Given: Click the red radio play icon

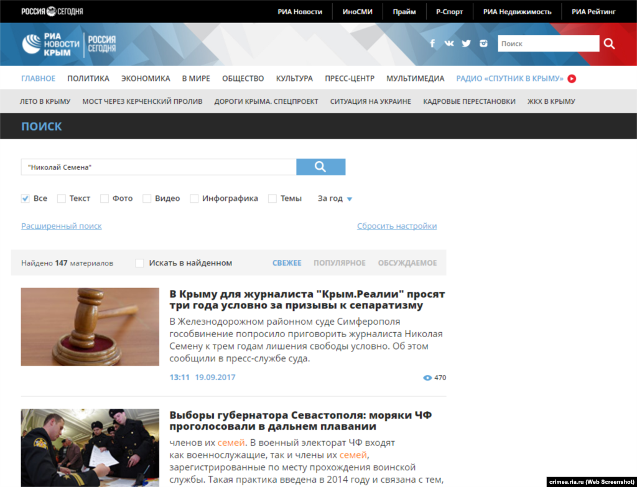Looking at the screenshot, I should click(x=572, y=78).
